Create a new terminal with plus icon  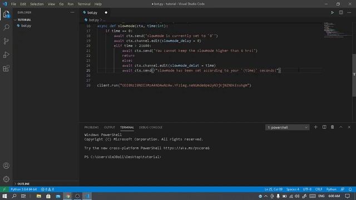click(x=315, y=127)
